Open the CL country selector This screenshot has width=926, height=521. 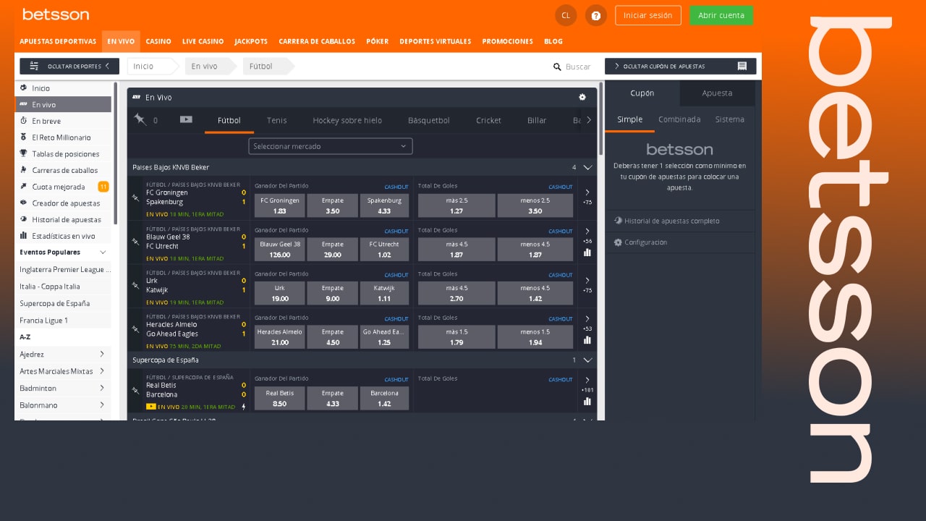point(565,15)
